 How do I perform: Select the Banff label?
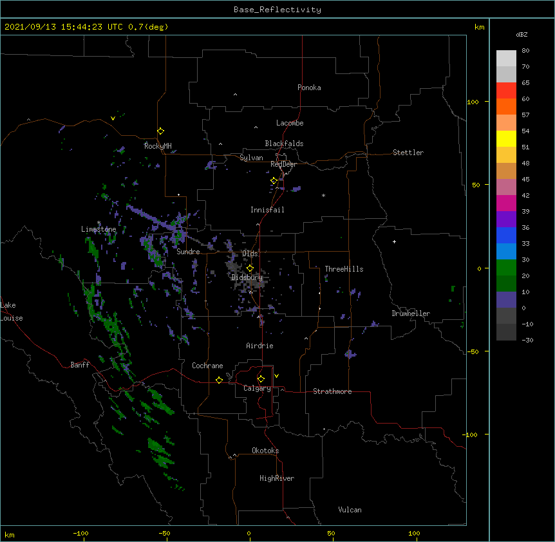(x=80, y=365)
